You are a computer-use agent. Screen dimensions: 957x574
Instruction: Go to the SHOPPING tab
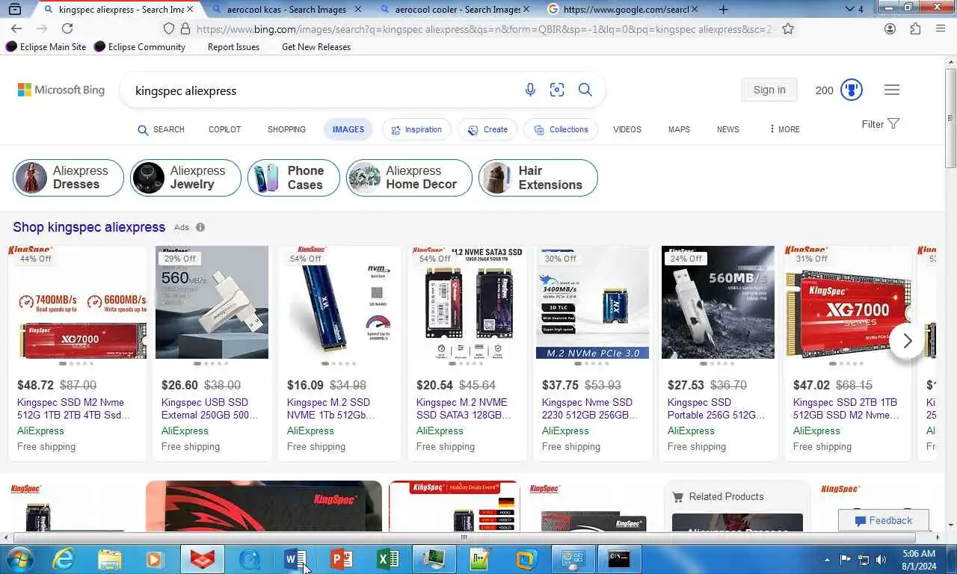(x=286, y=129)
